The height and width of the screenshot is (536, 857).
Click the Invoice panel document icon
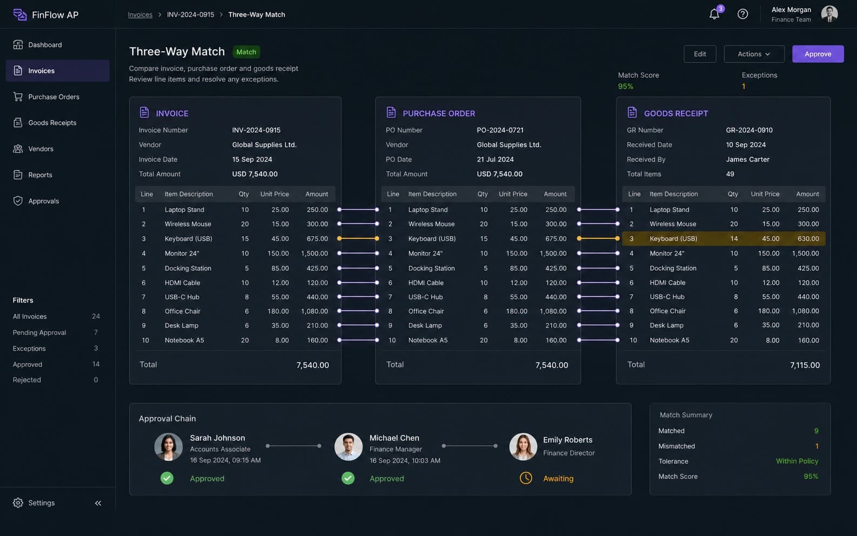pyautogui.click(x=144, y=112)
